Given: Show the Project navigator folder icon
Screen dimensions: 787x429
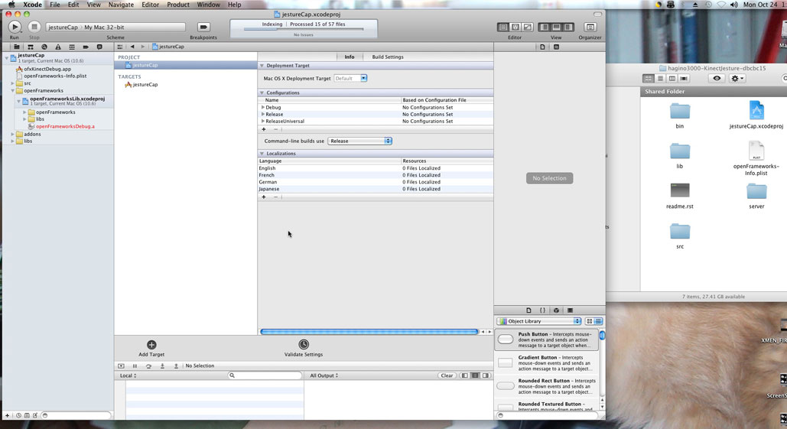Looking at the screenshot, I should [17, 47].
